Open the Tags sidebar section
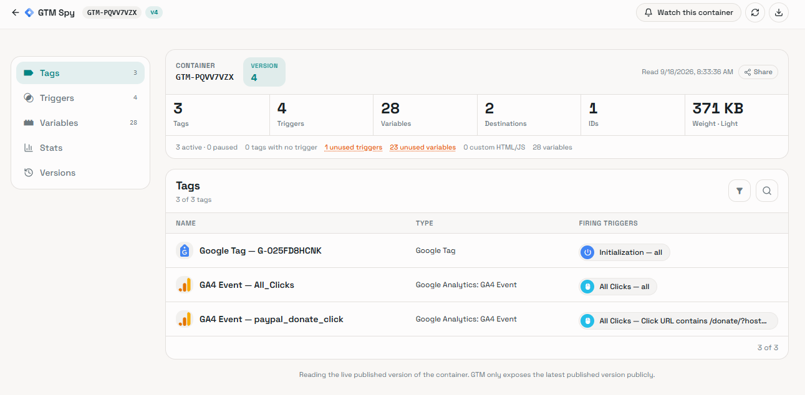Viewport: 805px width, 395px height. [x=80, y=73]
